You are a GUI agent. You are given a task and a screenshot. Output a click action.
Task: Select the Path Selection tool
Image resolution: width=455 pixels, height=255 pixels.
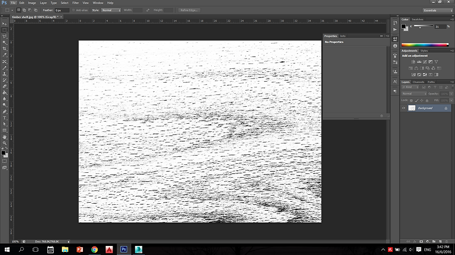5,124
